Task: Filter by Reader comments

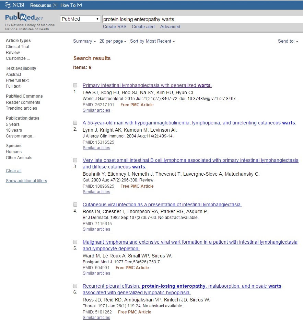Action: [x=23, y=102]
